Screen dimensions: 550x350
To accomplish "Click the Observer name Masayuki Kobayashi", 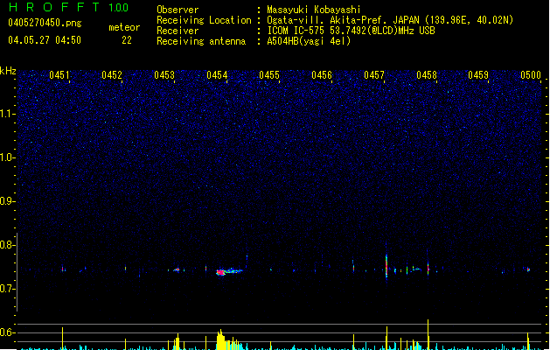I will pyautogui.click(x=313, y=10).
